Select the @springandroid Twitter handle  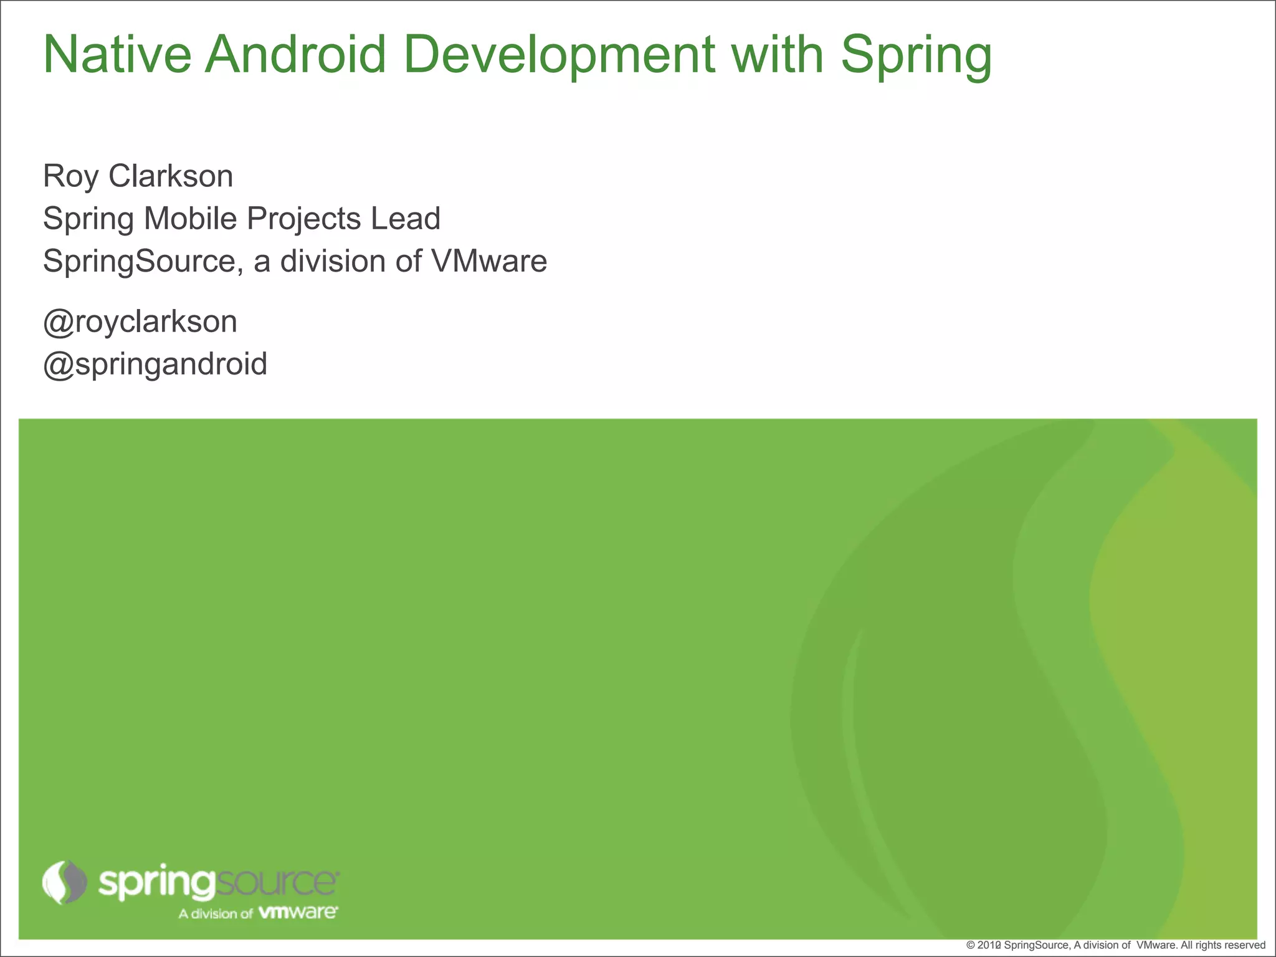(x=155, y=364)
